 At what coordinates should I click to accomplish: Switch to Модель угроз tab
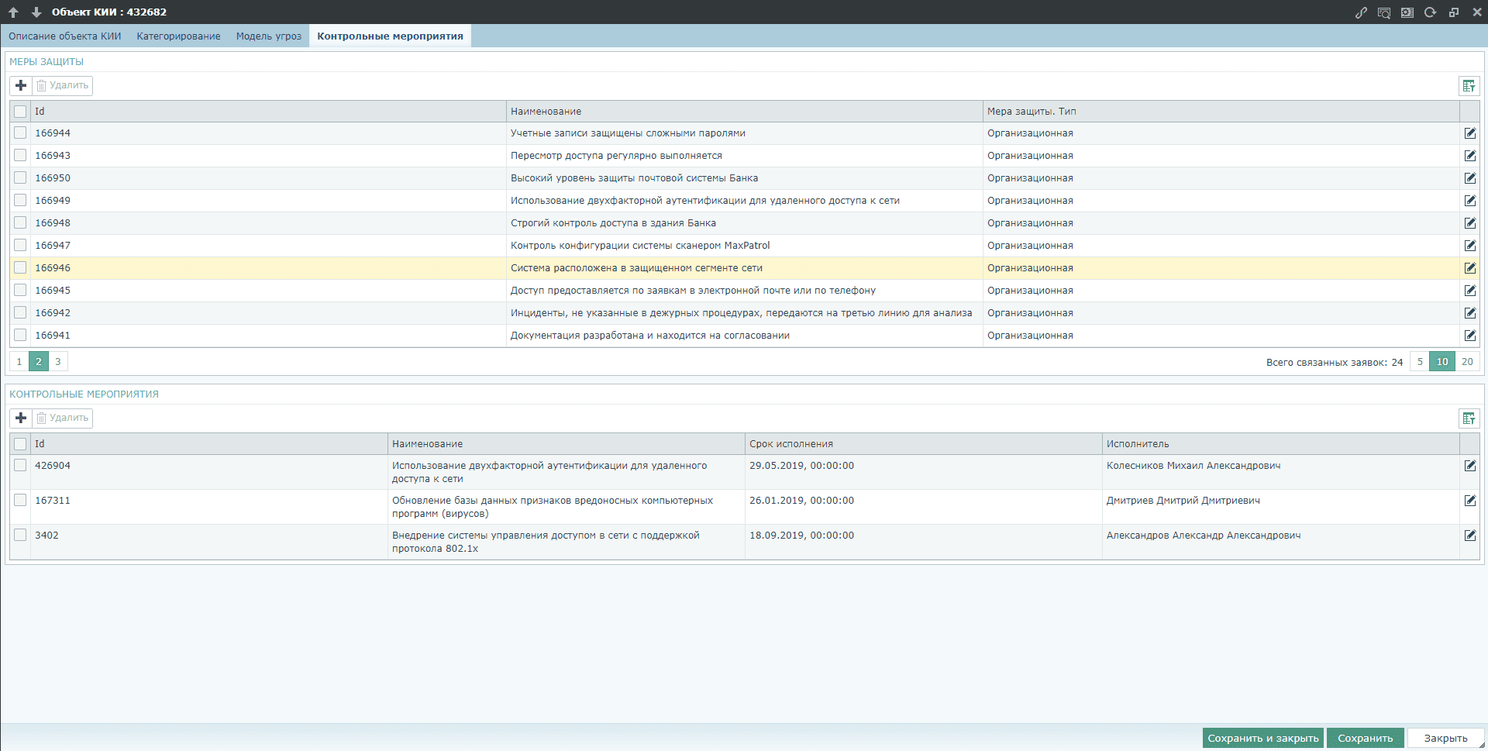269,36
